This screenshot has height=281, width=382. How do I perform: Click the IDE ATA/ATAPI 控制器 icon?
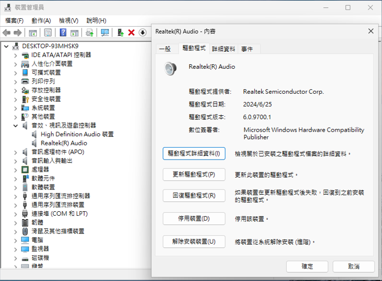[x=25, y=55]
